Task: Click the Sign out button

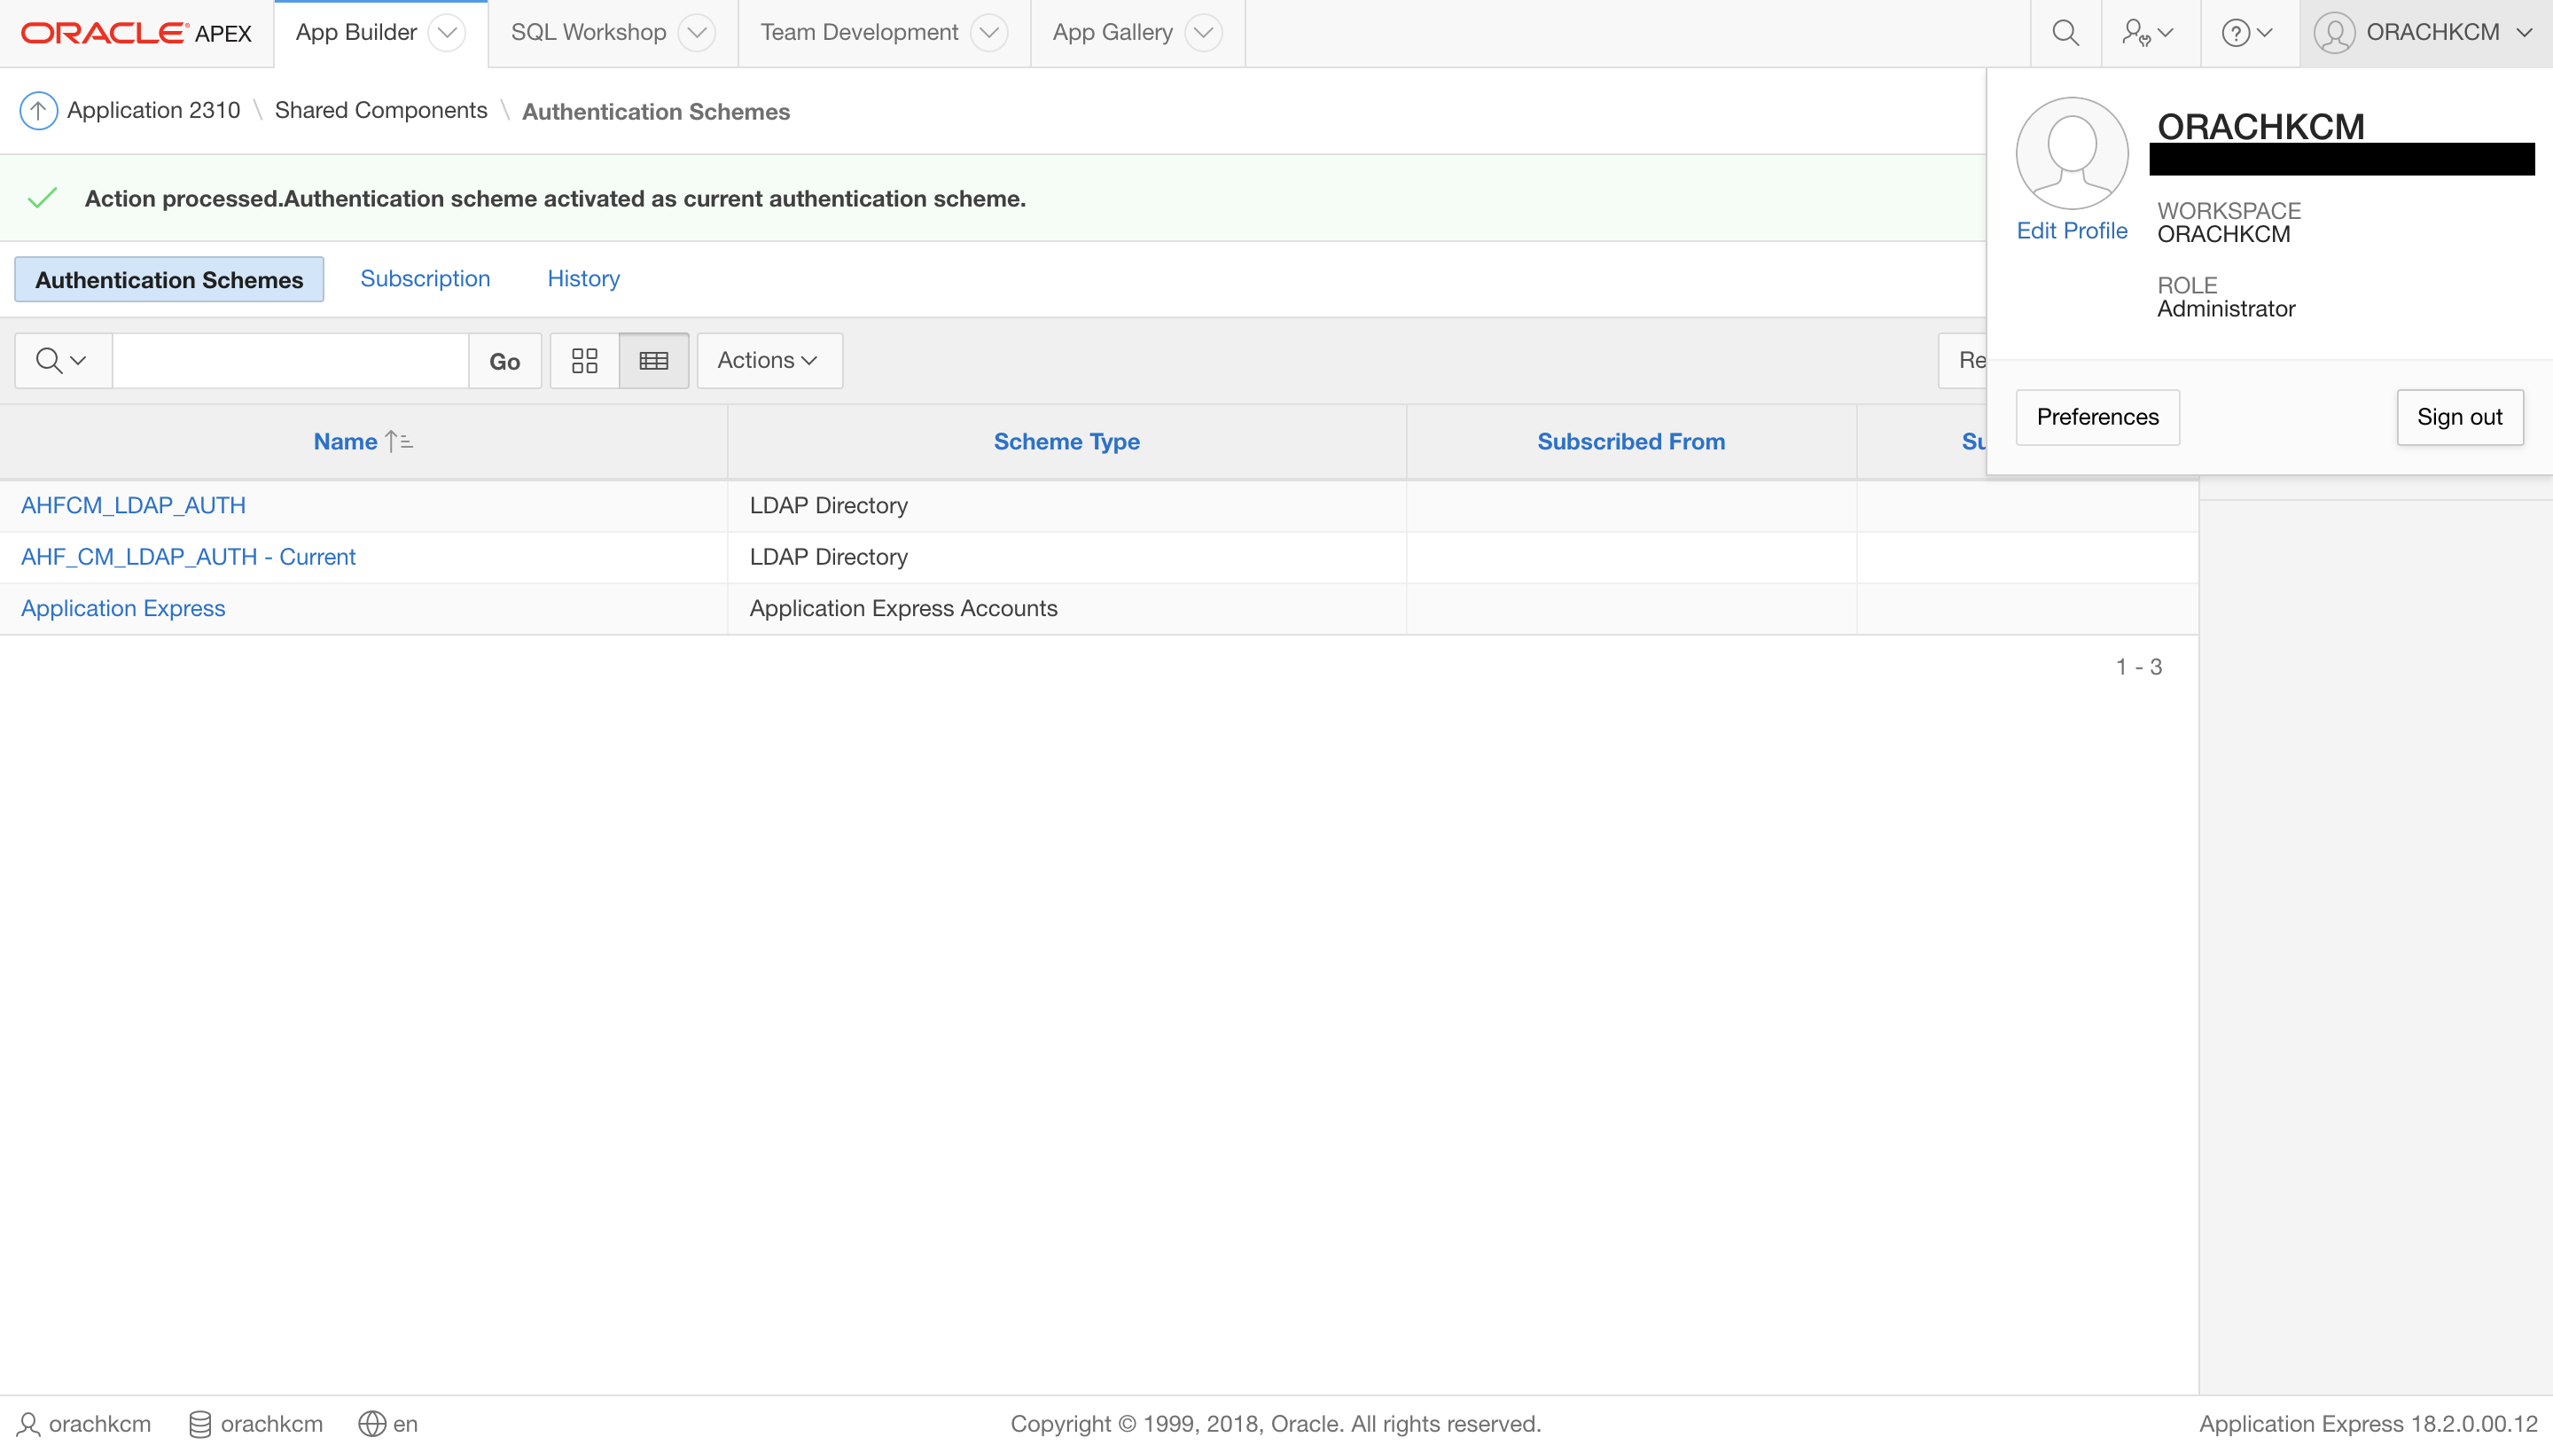Action: [x=2459, y=418]
